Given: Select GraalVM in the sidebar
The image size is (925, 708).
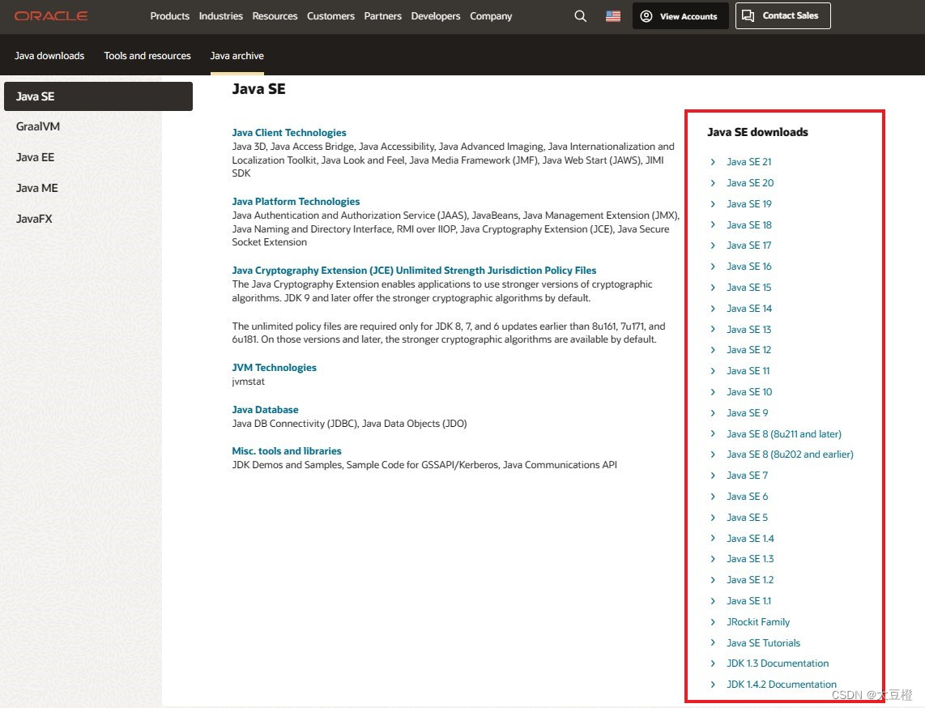Looking at the screenshot, I should pyautogui.click(x=38, y=126).
